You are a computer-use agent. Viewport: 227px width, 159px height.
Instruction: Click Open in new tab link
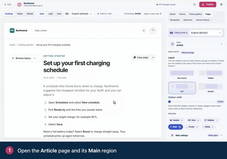[x=153, y=14]
